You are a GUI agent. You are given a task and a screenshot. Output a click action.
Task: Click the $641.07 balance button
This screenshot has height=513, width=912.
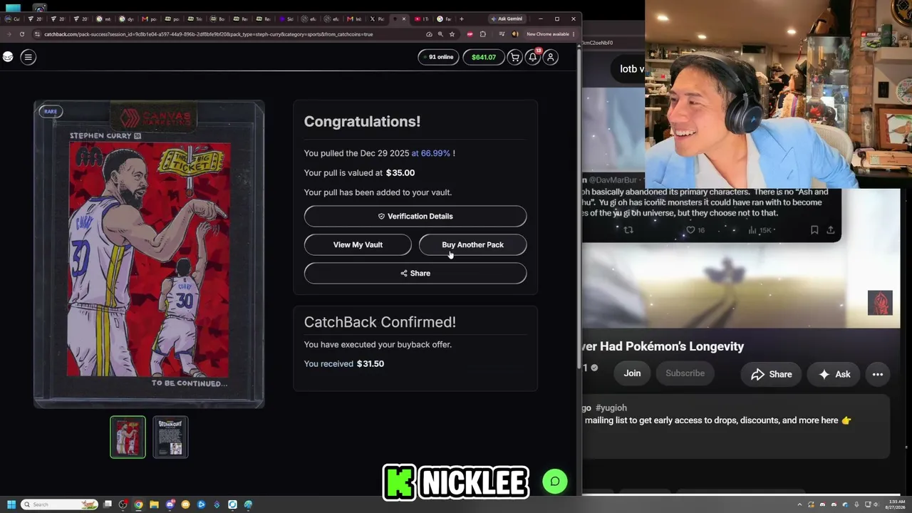pos(484,57)
